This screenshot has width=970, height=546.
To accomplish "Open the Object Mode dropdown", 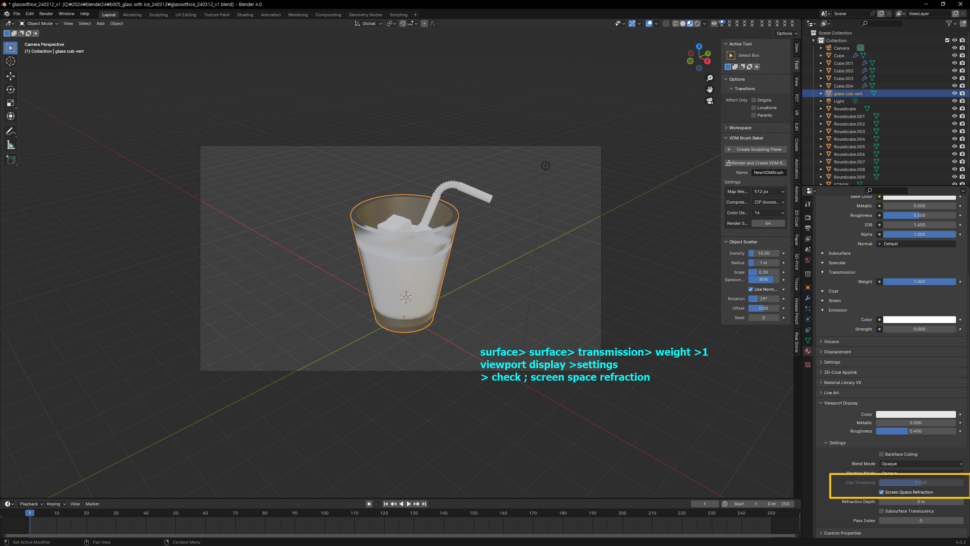I will click(x=39, y=24).
